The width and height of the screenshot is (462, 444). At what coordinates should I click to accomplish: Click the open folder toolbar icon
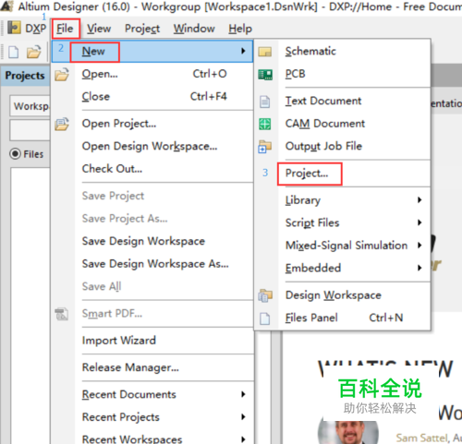click(x=33, y=52)
